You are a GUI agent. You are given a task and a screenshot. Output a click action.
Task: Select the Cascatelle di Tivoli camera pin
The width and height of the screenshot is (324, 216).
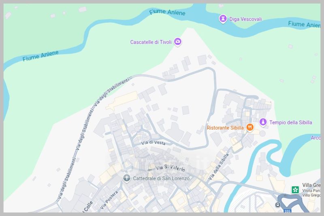[177, 42]
